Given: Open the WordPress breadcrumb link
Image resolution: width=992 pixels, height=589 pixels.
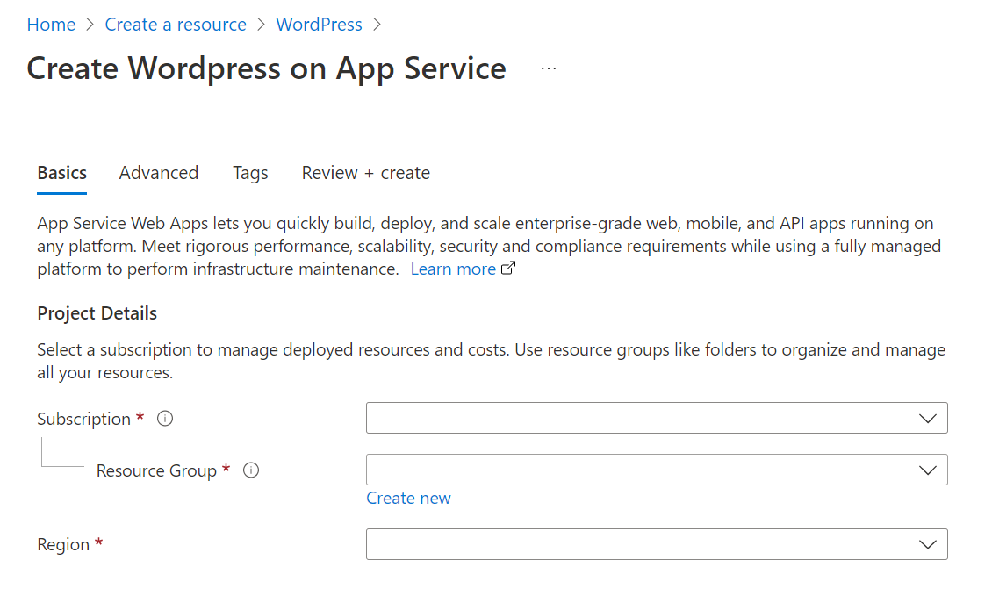Looking at the screenshot, I should (x=319, y=24).
